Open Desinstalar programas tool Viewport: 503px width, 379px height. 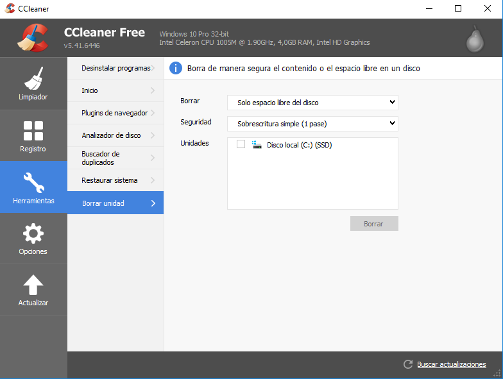pos(115,68)
